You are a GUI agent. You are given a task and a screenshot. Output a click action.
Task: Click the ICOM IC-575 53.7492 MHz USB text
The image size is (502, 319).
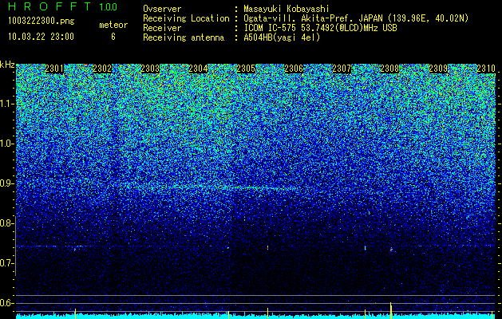pyautogui.click(x=320, y=28)
